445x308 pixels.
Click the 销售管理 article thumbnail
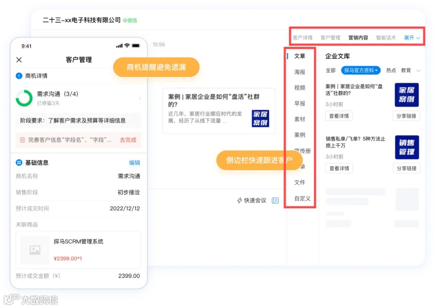point(407,147)
